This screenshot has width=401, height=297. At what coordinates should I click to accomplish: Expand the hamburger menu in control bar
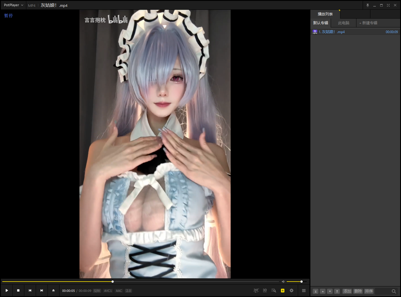[x=304, y=290]
